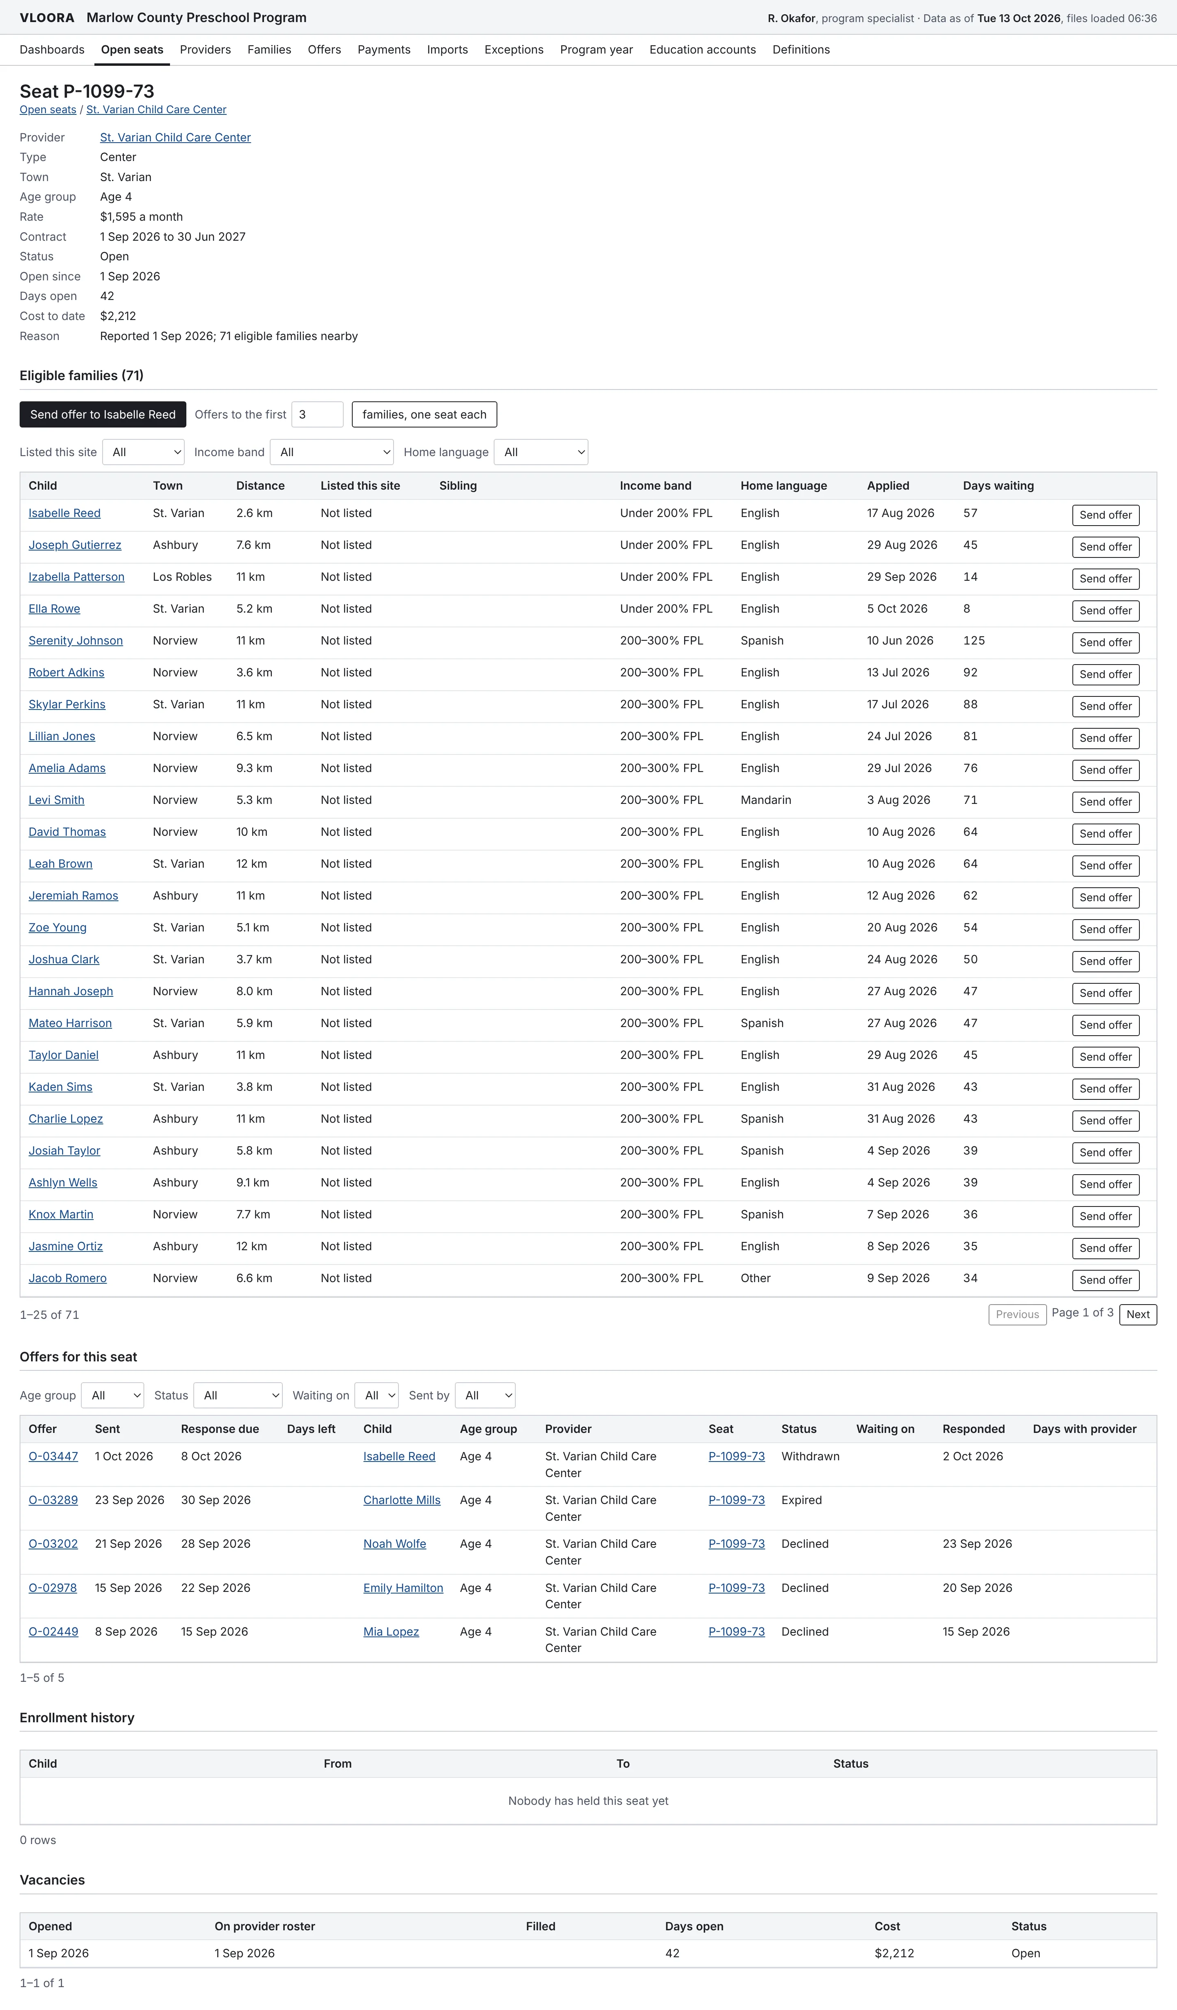Click the Days waiting column header
Viewport: 1177px width, 2010px height.
click(x=998, y=486)
